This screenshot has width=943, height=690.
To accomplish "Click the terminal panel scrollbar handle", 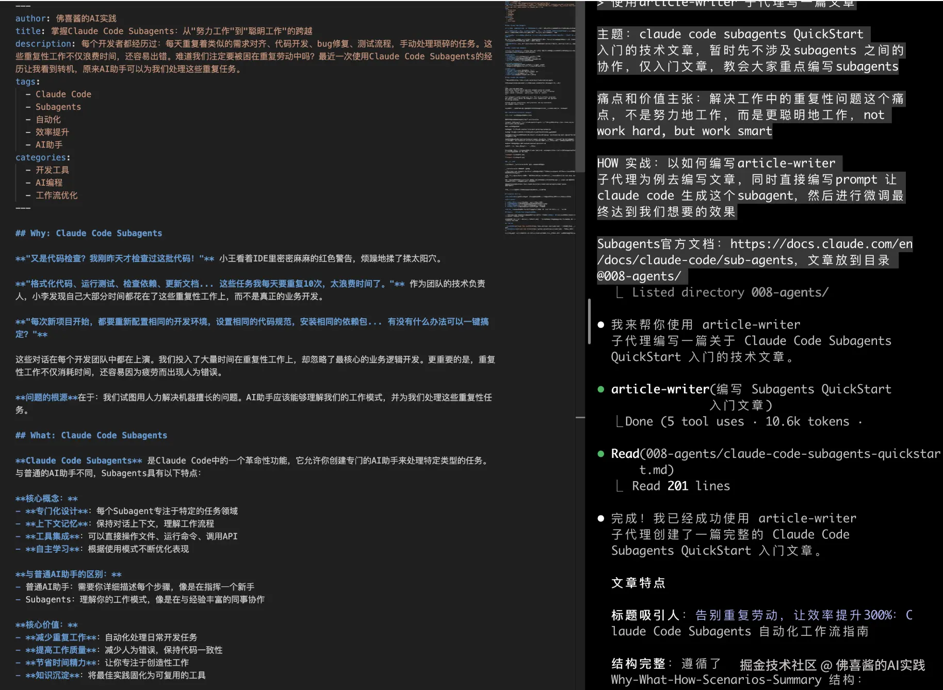I will point(589,321).
